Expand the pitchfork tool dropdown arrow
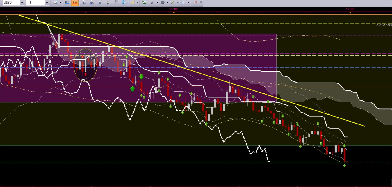This screenshot has width=392, height=187. [x=157, y=3]
